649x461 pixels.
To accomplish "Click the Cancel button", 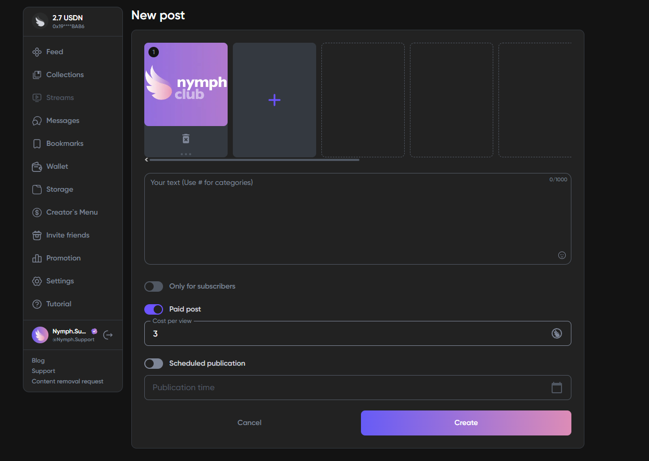I will 249,423.
